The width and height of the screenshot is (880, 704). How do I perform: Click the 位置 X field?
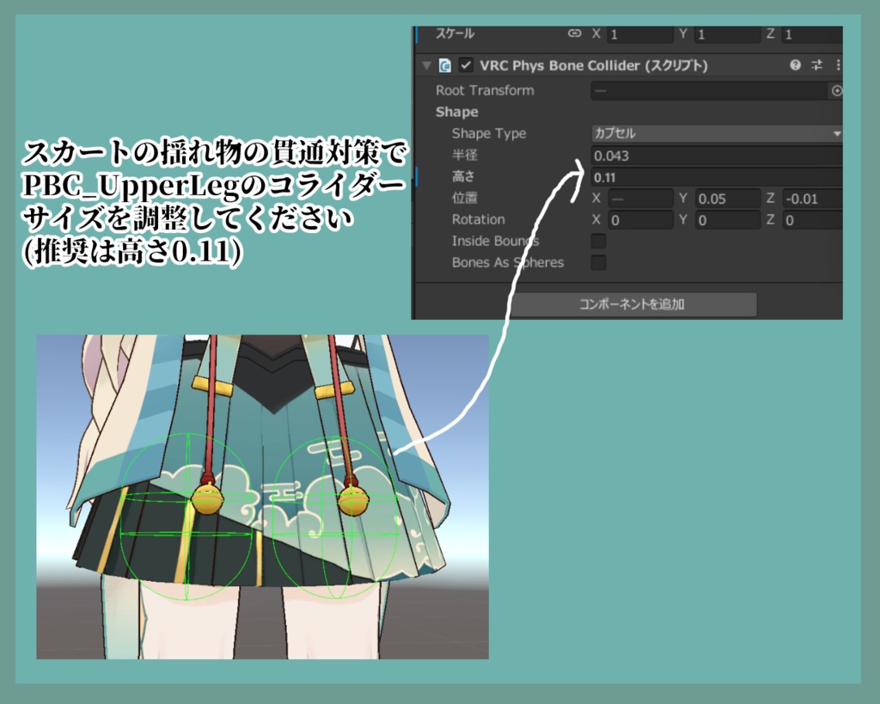coord(640,199)
